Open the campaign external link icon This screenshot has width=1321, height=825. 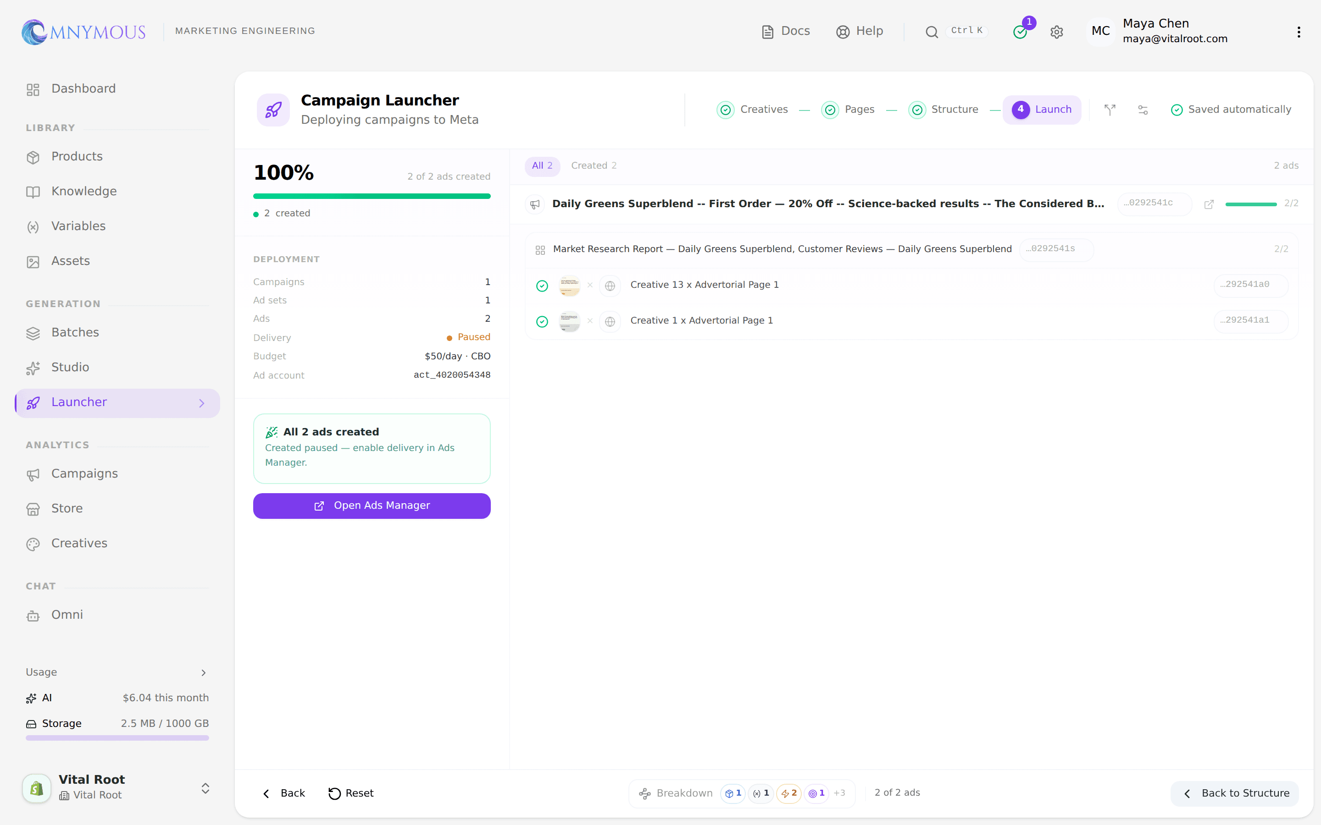coord(1209,204)
